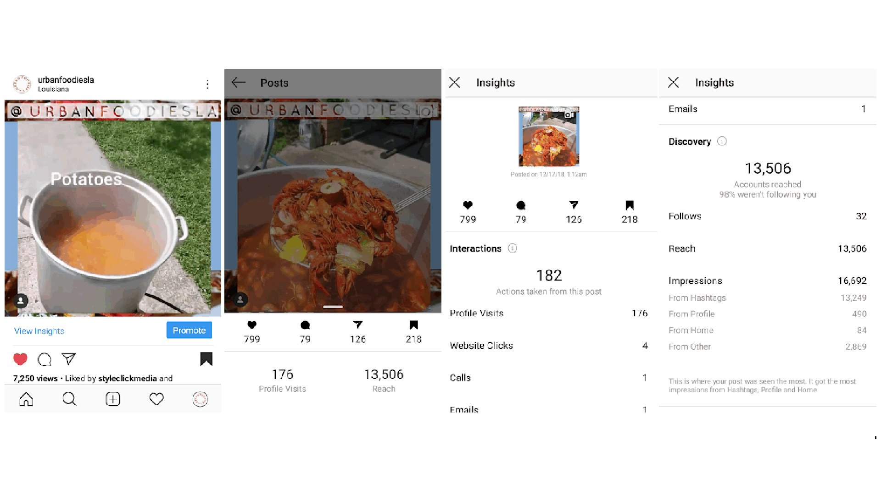This screenshot has height=495, width=881.
Task: Close the Interactions Insights panel
Action: 455,82
